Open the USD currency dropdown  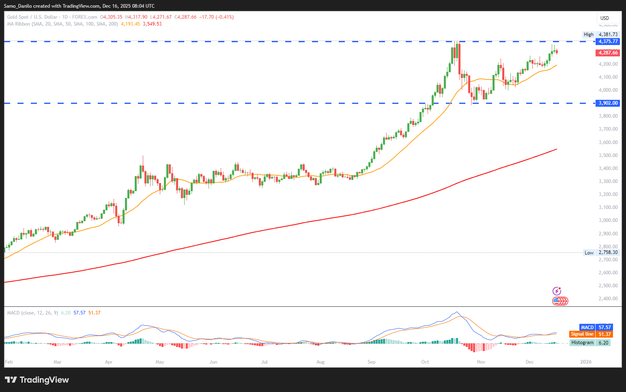(x=607, y=18)
